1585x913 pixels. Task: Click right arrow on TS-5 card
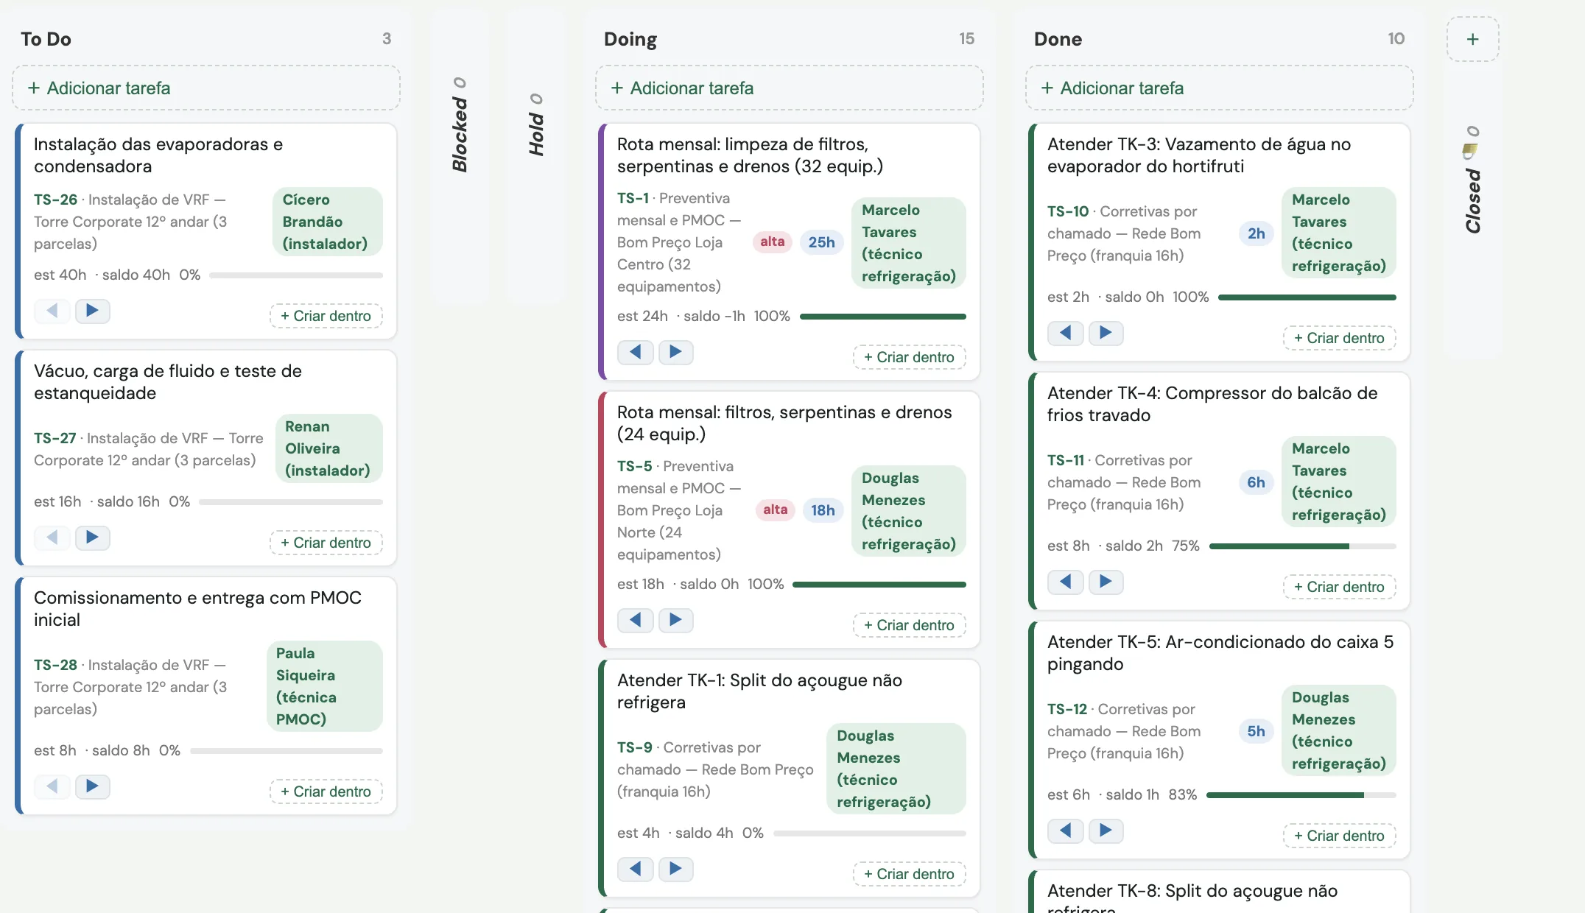[675, 620]
